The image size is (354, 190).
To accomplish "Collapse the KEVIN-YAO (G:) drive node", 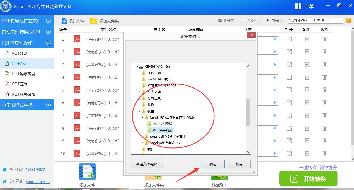I will click(x=137, y=67).
